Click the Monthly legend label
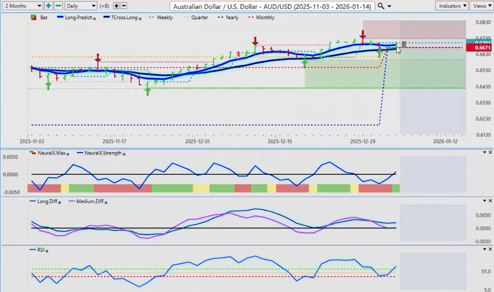Viewport: 494px width, 292px height. [265, 17]
